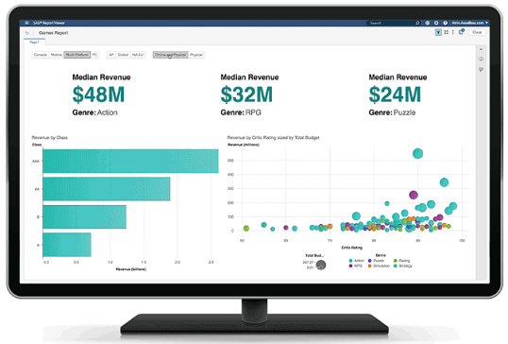
Task: Open the notification icon with the blue badge
Action: pyautogui.click(x=462, y=32)
